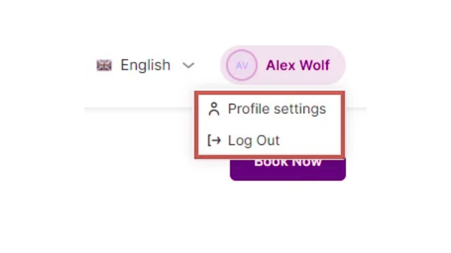Image resolution: width=451 pixels, height=253 pixels.
Task: Tap the user silhouette icon in the dropdown
Action: 214,109
